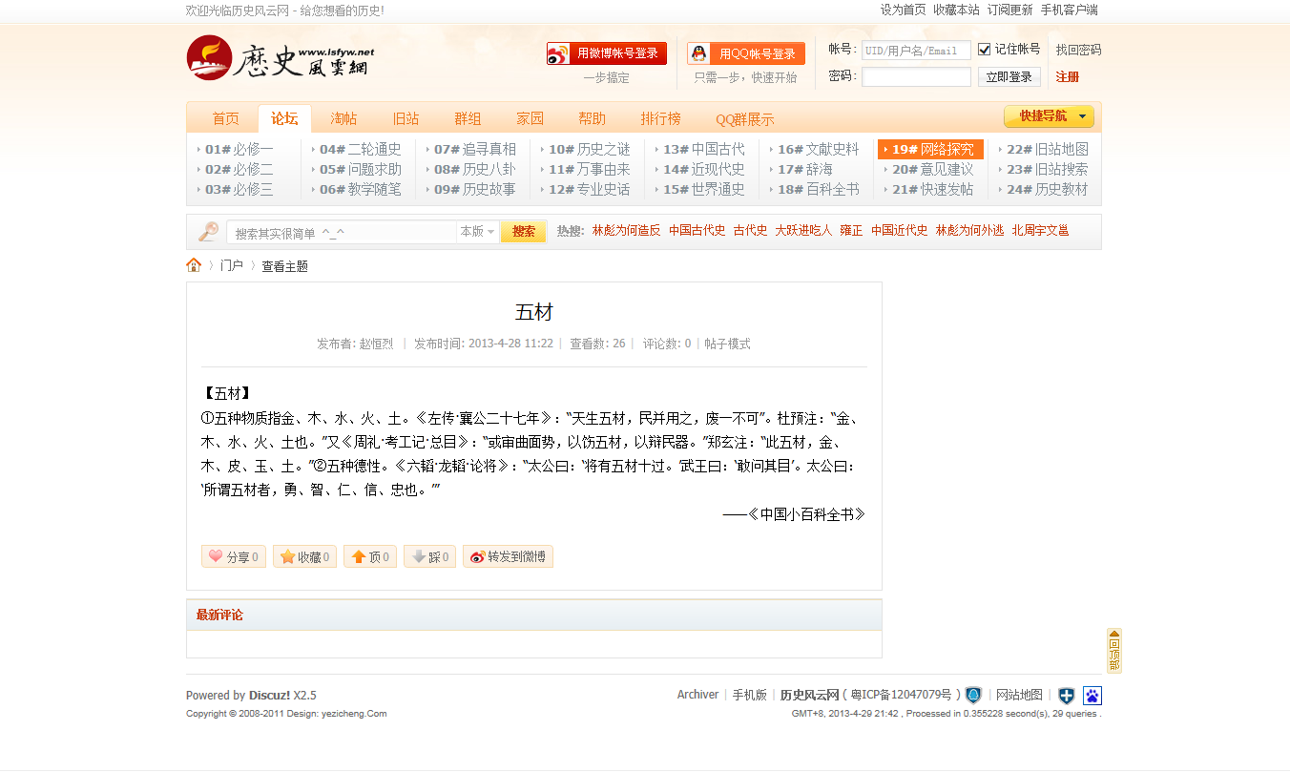This screenshot has width=1290, height=772.
Task: Click the author name 赵恒烈
Action: point(376,344)
